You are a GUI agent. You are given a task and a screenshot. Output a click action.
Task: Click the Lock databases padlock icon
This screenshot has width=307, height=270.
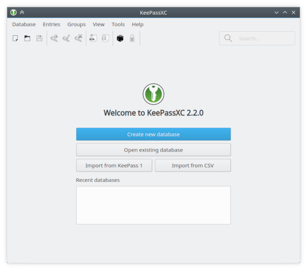132,38
